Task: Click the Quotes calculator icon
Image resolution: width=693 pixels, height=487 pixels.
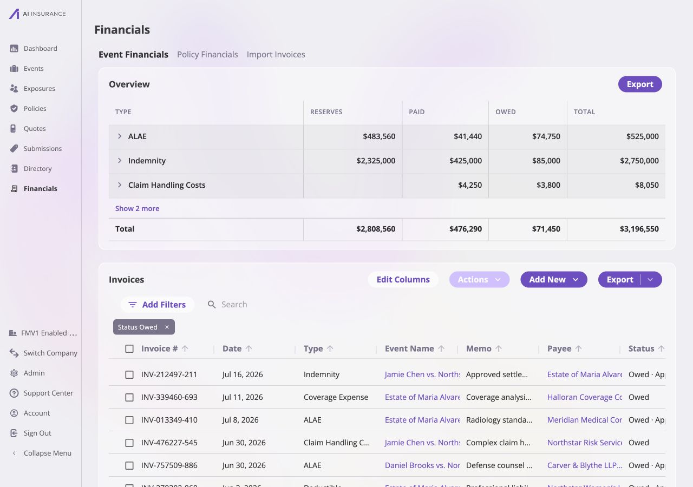Action: click(14, 129)
